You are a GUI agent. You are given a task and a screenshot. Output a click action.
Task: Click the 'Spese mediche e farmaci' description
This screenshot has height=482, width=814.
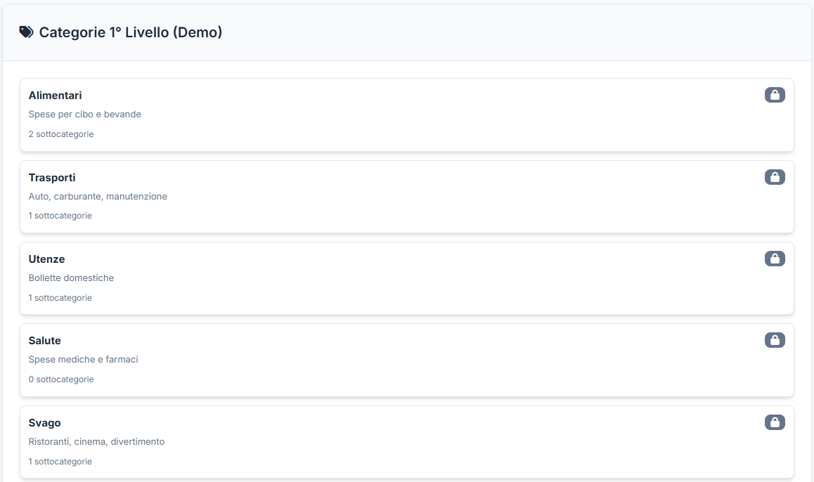click(x=84, y=360)
